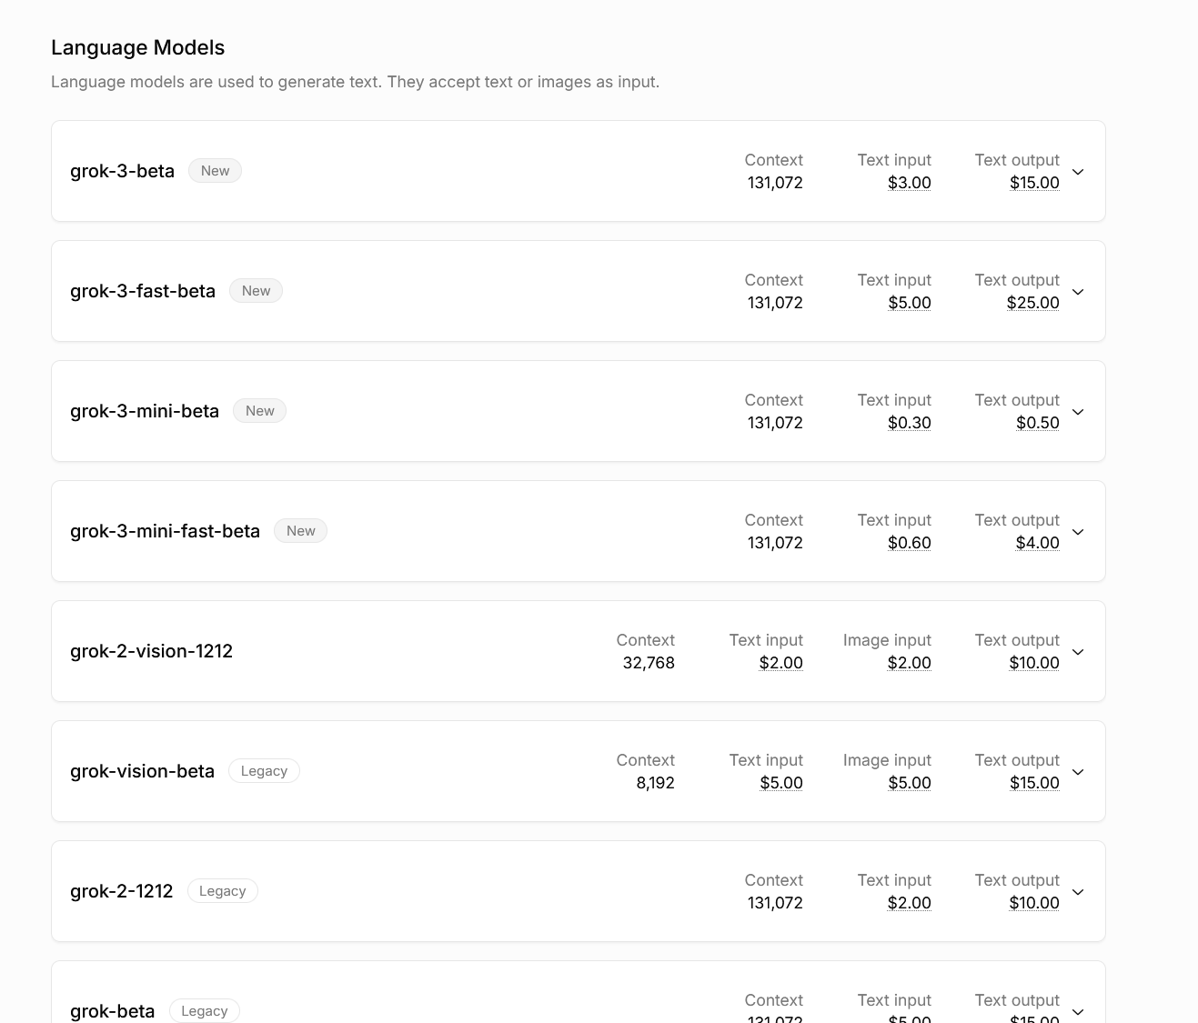Screen dimensions: 1198x1023
Task: Click the grok-beta model name
Action: 112,1011
